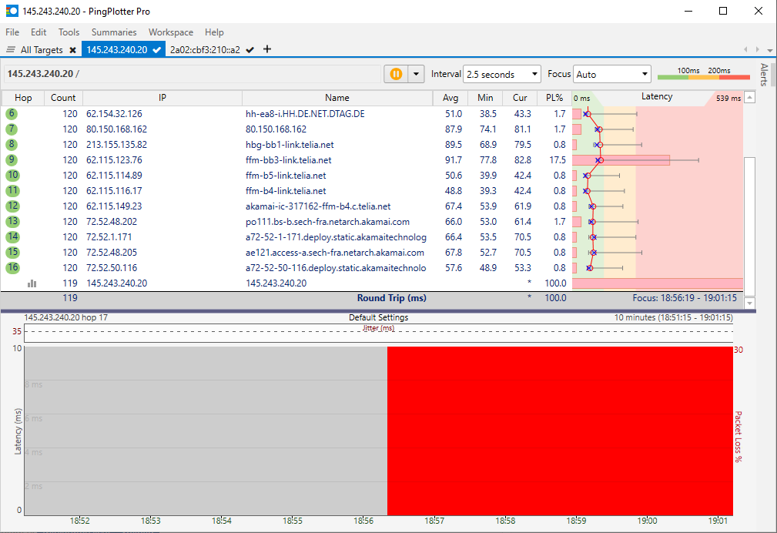The height and width of the screenshot is (533, 777).
Task: Select the ffm-bb3-link.telia.net name
Action: (289, 160)
